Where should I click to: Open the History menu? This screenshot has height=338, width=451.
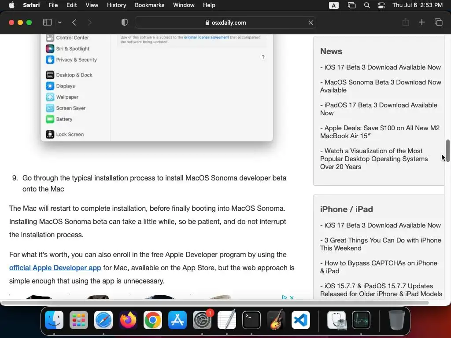(x=116, y=5)
